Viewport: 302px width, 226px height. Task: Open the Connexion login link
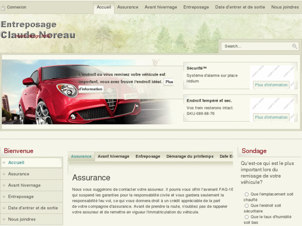tap(17, 7)
